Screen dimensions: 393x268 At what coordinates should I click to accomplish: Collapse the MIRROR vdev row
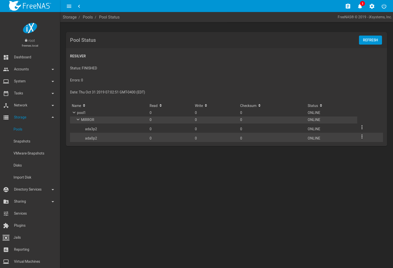point(78,120)
